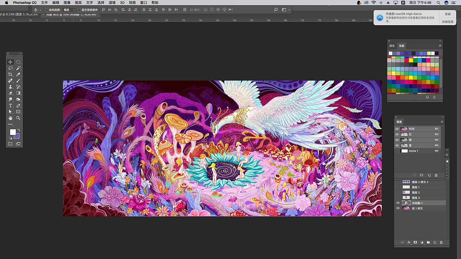Viewport: 461px width, 259px height.
Task: Load channel as selection in Channels panel
Action: pyautogui.click(x=415, y=175)
